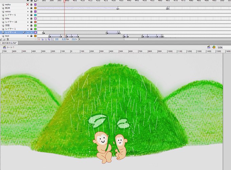Viewport: 231px width, 170px height.
Task: Click the pink outline swatch of title layer
Action: 35,18
